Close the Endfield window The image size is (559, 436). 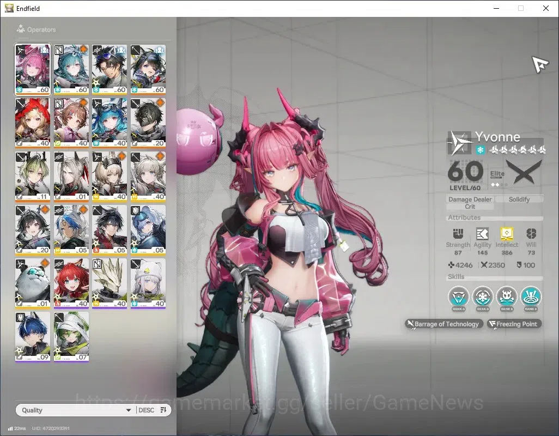545,8
